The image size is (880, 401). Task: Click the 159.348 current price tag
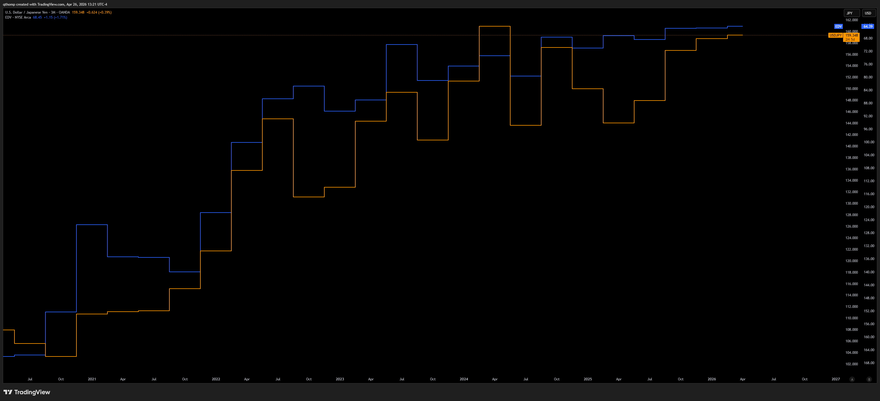pyautogui.click(x=851, y=35)
